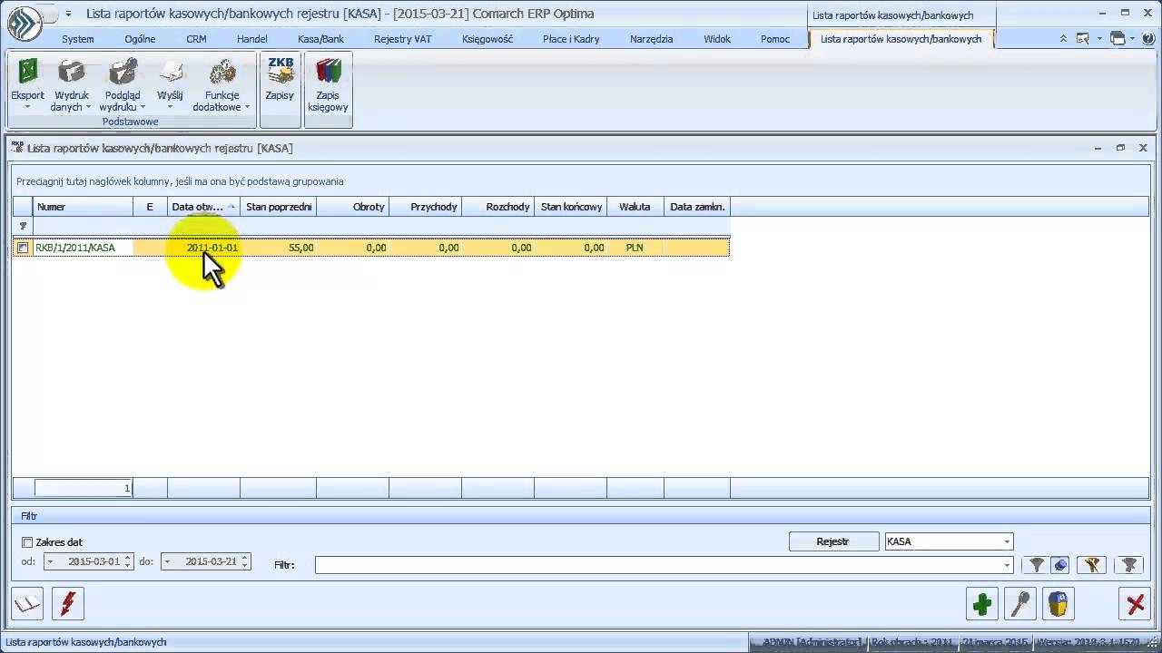Click the help question mark icon at top right
This screenshot has height=653, width=1162.
1148,39
